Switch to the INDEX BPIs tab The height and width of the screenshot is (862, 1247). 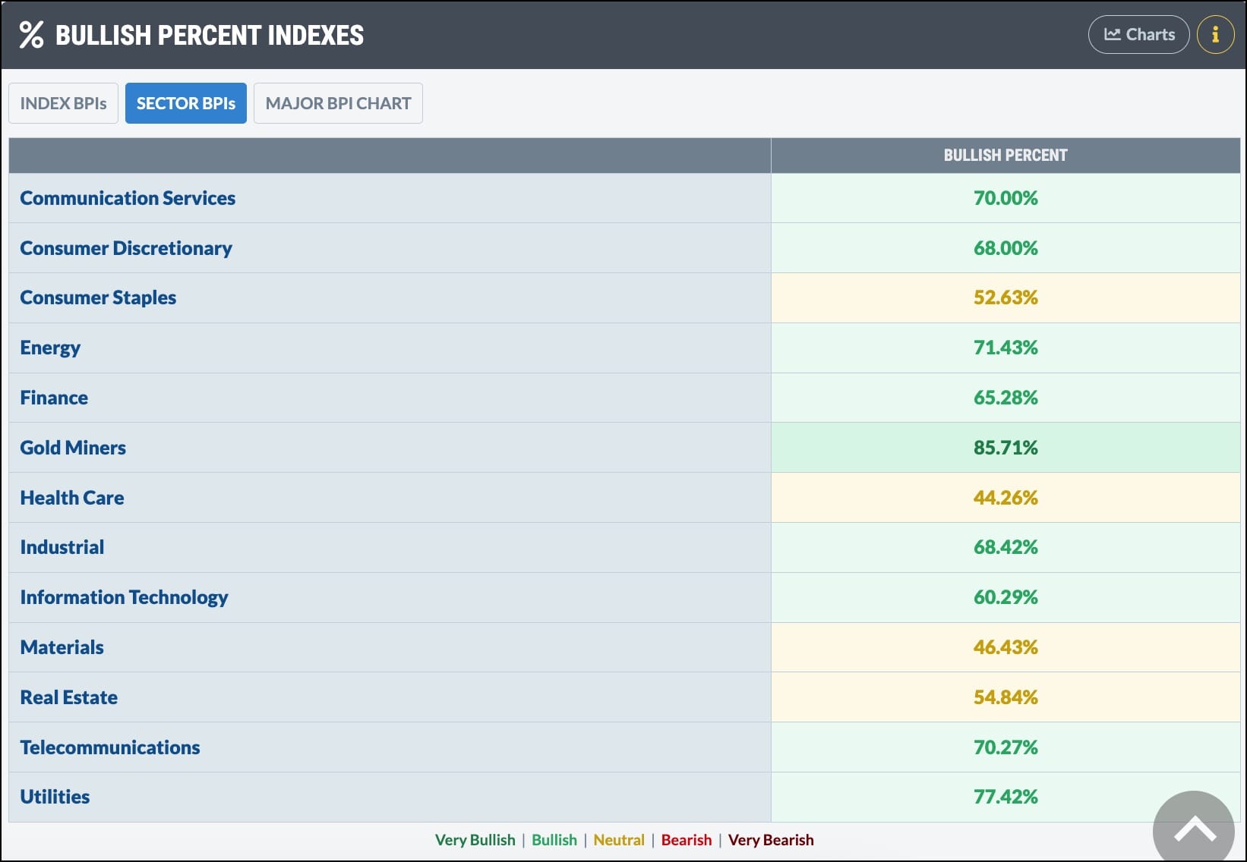point(63,103)
